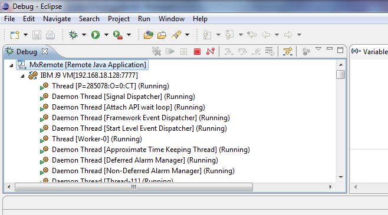Screen dimensions: 388x215
Task: Click the red Terminate button
Action: point(197,51)
